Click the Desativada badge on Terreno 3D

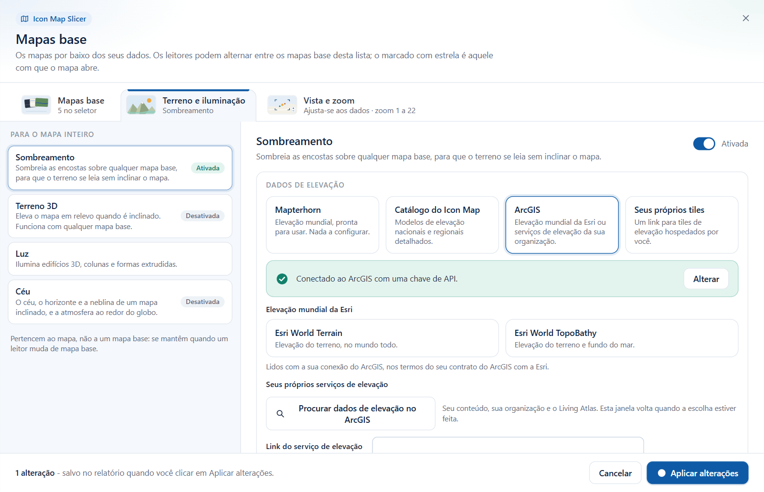202,216
